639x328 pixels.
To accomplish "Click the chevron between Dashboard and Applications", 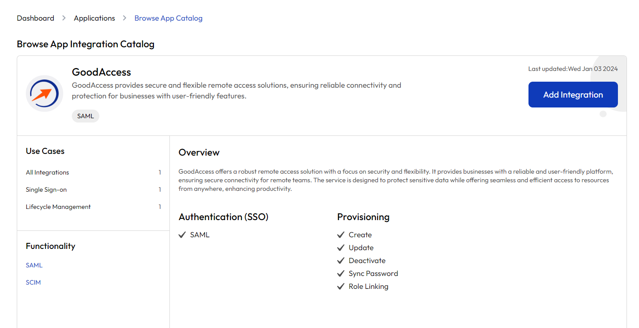I will (63, 18).
